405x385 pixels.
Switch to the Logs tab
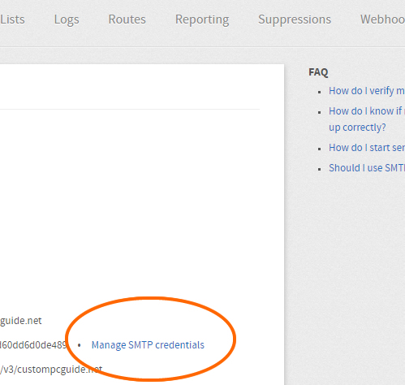click(x=67, y=20)
